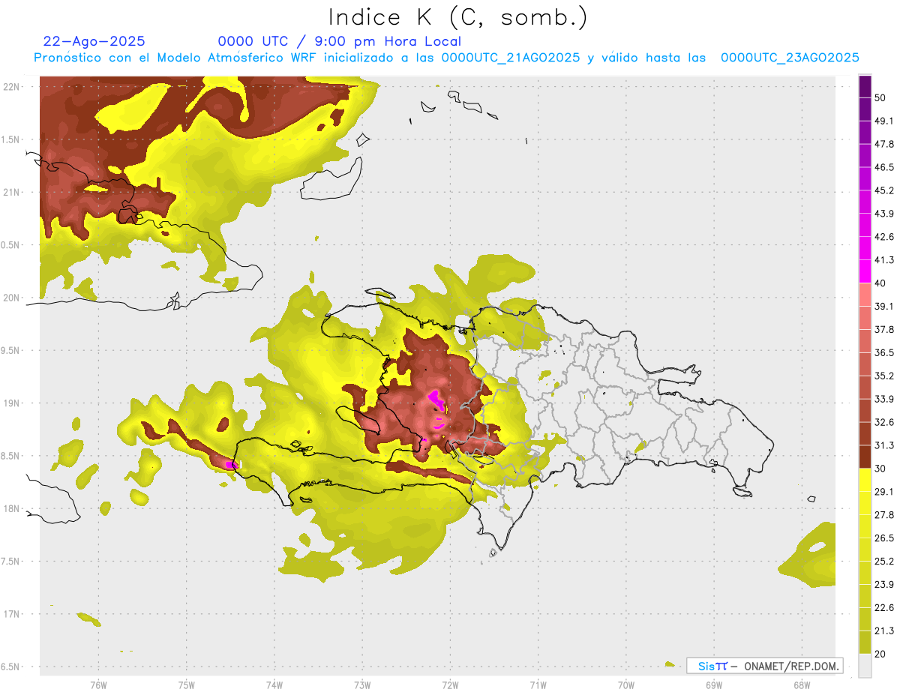Click the colorbar value "40"

(880, 283)
